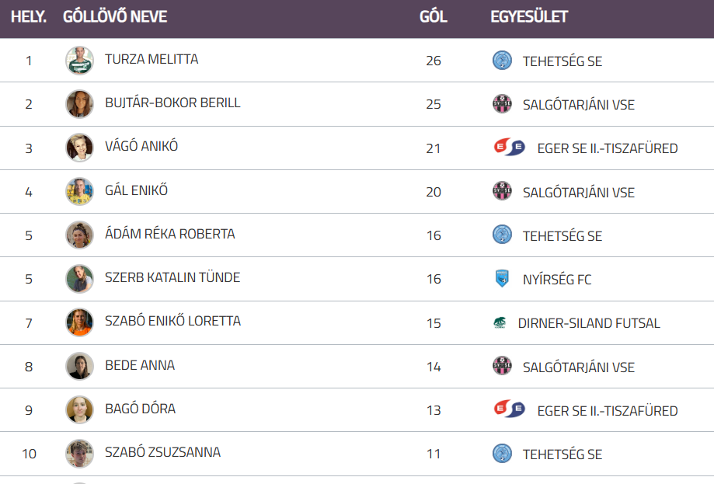The image size is (714, 484).
Task: Click Tehetség SE logo beside Szabó Zsuzsanna
Action: coord(502,454)
